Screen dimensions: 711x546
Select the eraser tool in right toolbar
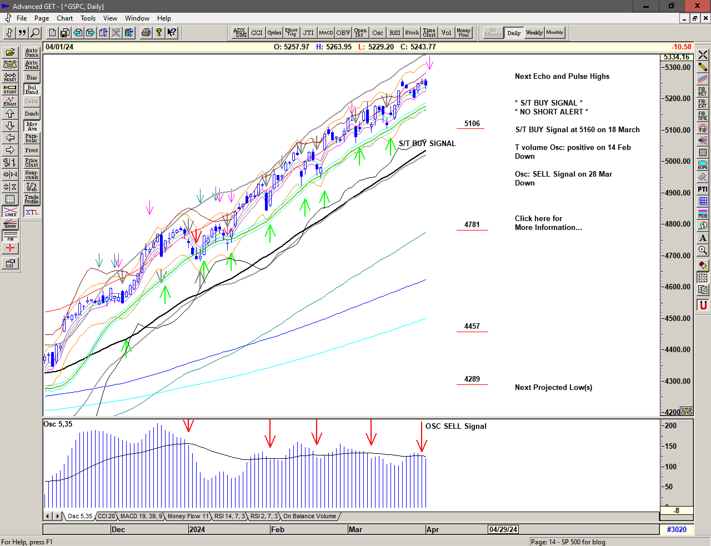(x=703, y=266)
